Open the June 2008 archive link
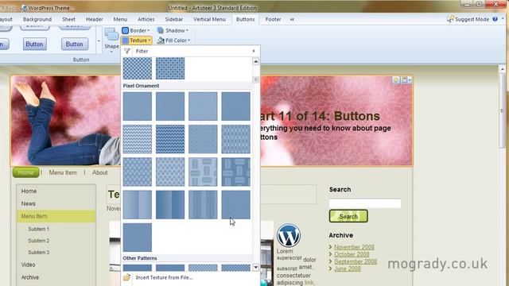Screen dimensions: 509x286 (x=348, y=269)
